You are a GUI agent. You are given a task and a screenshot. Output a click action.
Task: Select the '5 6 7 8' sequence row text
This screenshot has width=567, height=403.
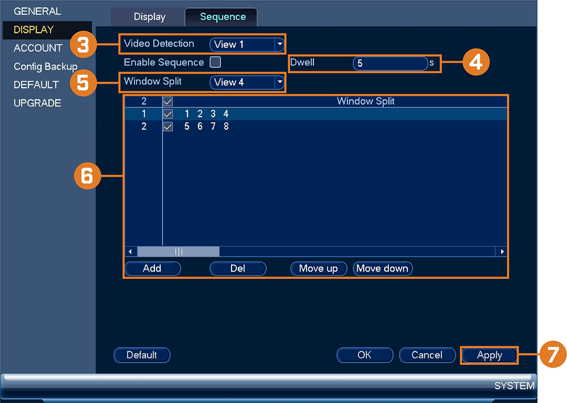(x=206, y=127)
